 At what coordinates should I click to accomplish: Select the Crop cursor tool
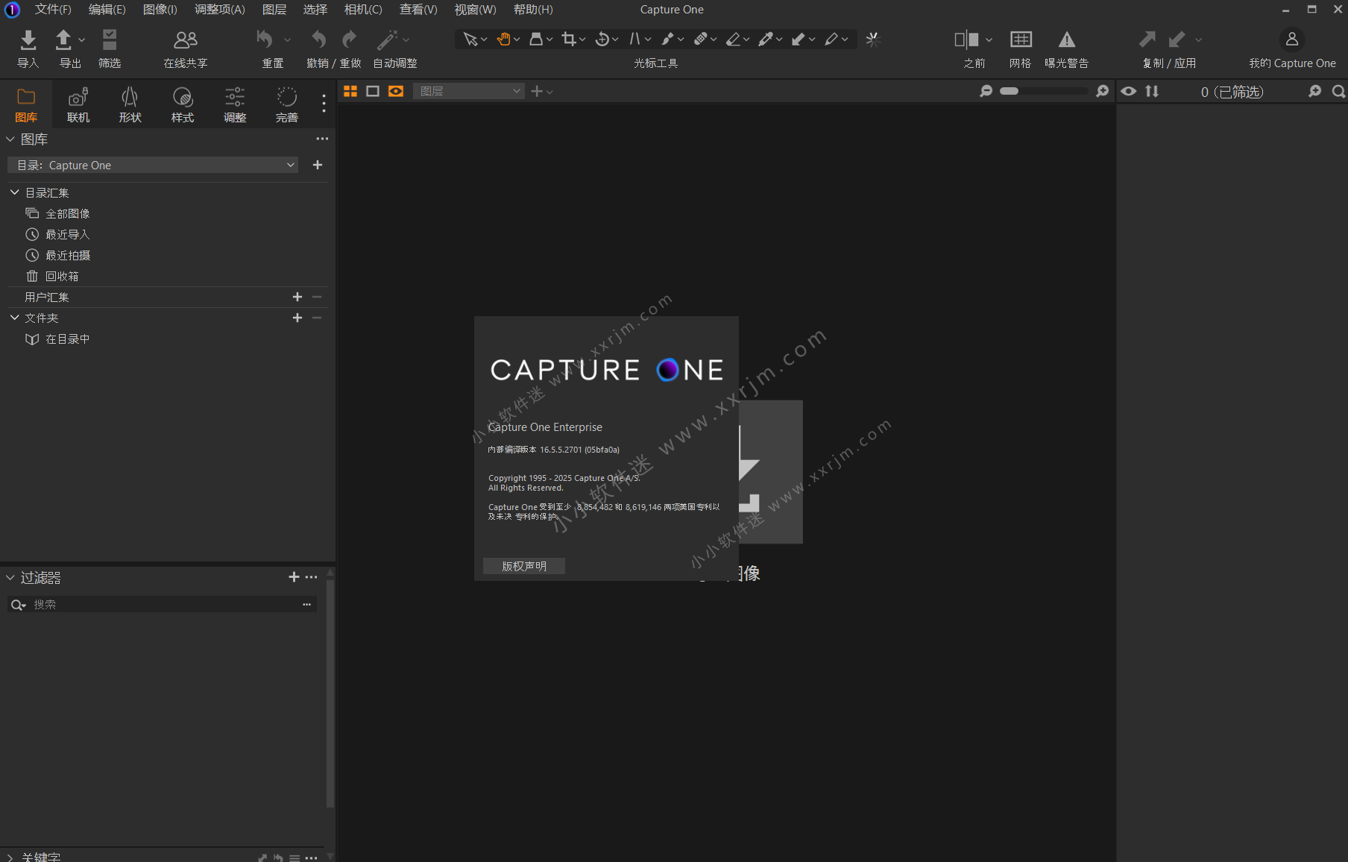point(569,40)
